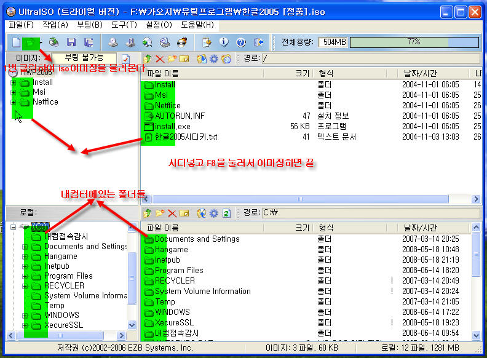Mount to virtual drive icon
This screenshot has width=487, height=358.
click(x=165, y=42)
